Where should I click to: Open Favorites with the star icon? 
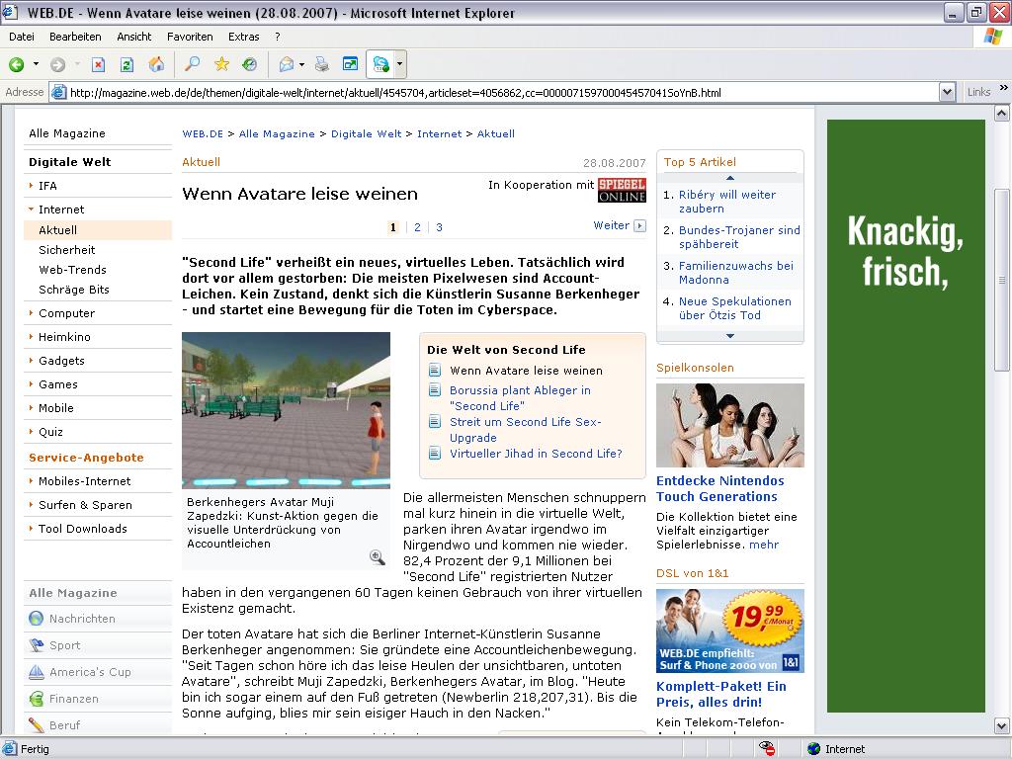pos(221,65)
